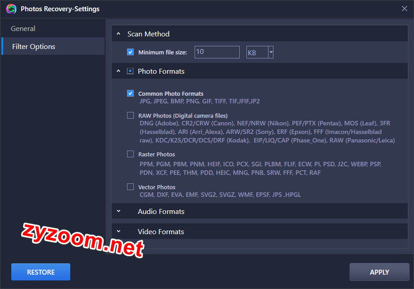Image resolution: width=414 pixels, height=289 pixels.
Task: Click the 'Raster Photos' label text
Action: click(x=157, y=154)
